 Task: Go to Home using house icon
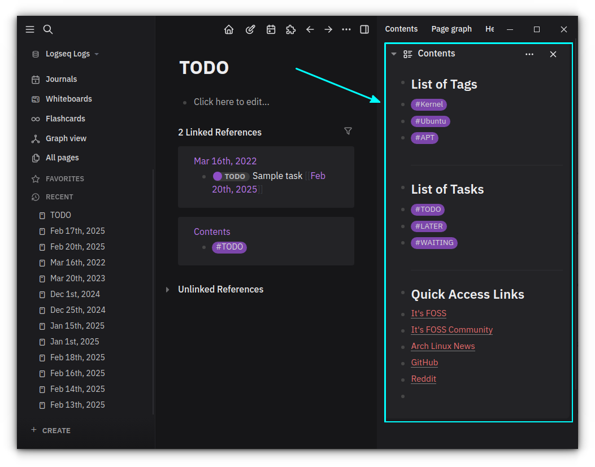229,29
